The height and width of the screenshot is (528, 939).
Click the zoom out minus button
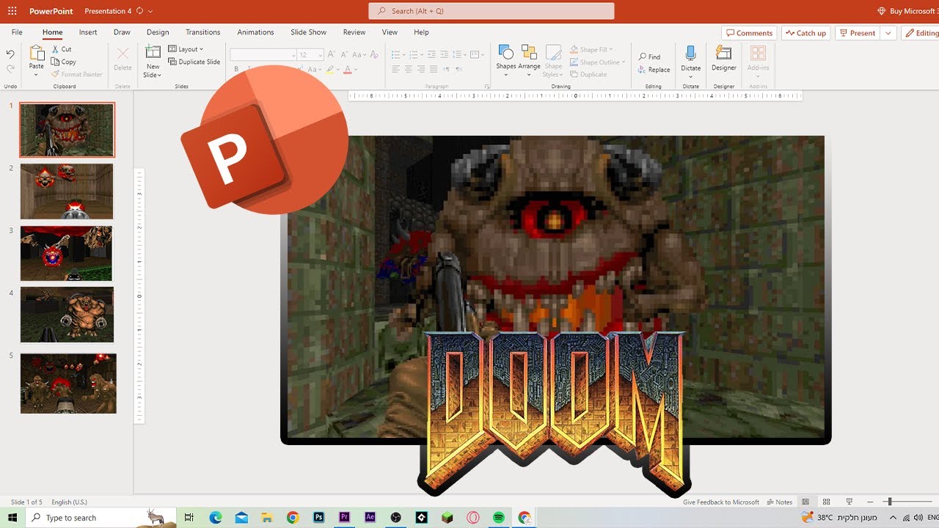tap(870, 502)
